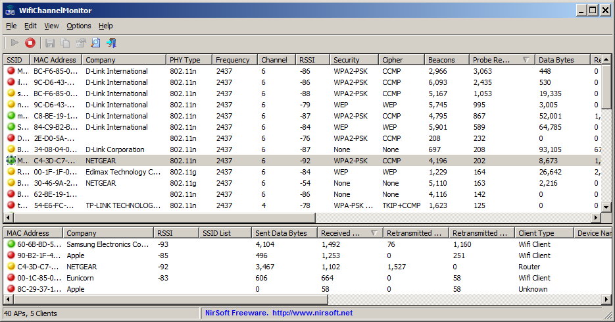Open the File menu
This screenshot has height=322, width=615.
[11, 26]
